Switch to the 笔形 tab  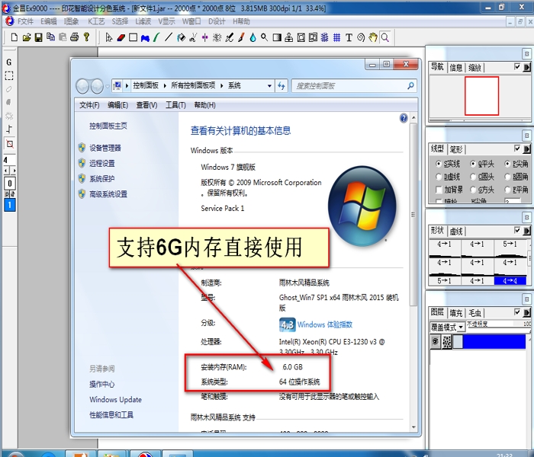click(x=456, y=149)
